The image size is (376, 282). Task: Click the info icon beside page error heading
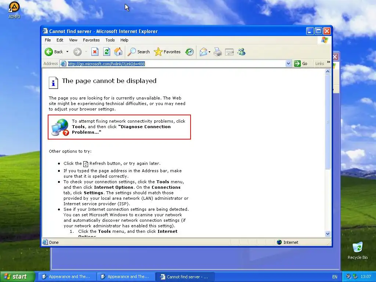(53, 83)
